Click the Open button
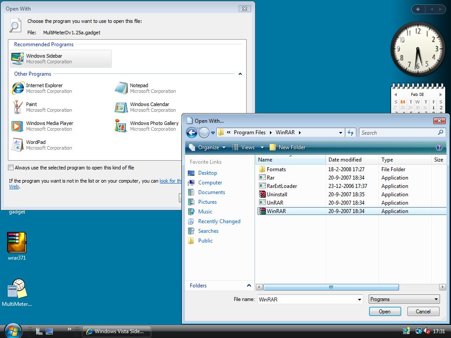The width and height of the screenshot is (451, 338). [385, 312]
